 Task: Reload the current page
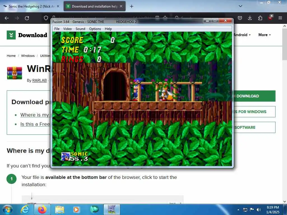(x=27, y=18)
